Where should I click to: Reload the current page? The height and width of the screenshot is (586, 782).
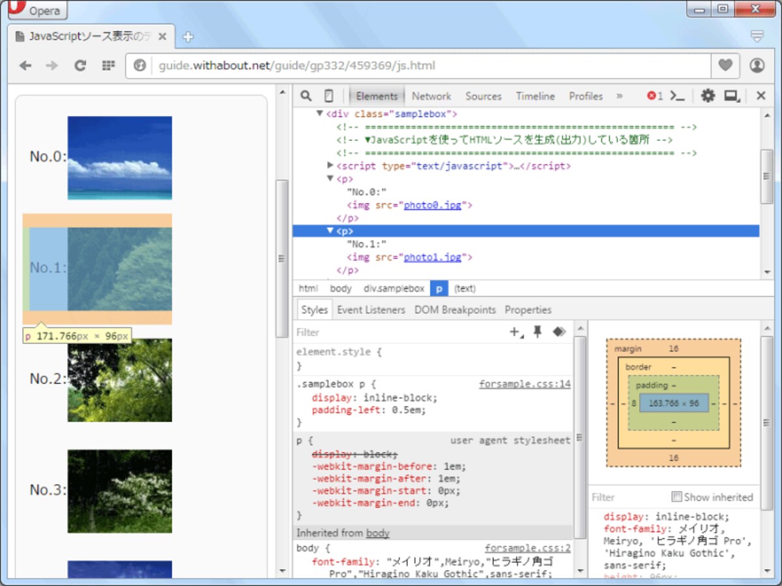(x=80, y=65)
